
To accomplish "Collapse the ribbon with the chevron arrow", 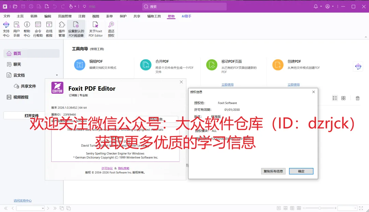I will click(366, 37).
